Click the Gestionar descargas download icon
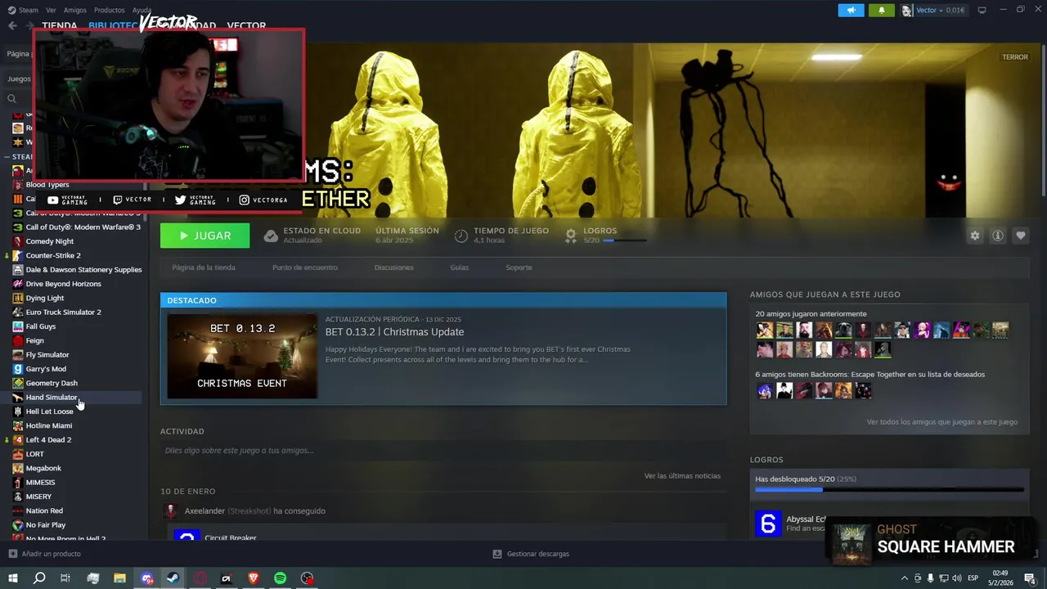Screen dimensions: 1047x589 tap(497, 554)
